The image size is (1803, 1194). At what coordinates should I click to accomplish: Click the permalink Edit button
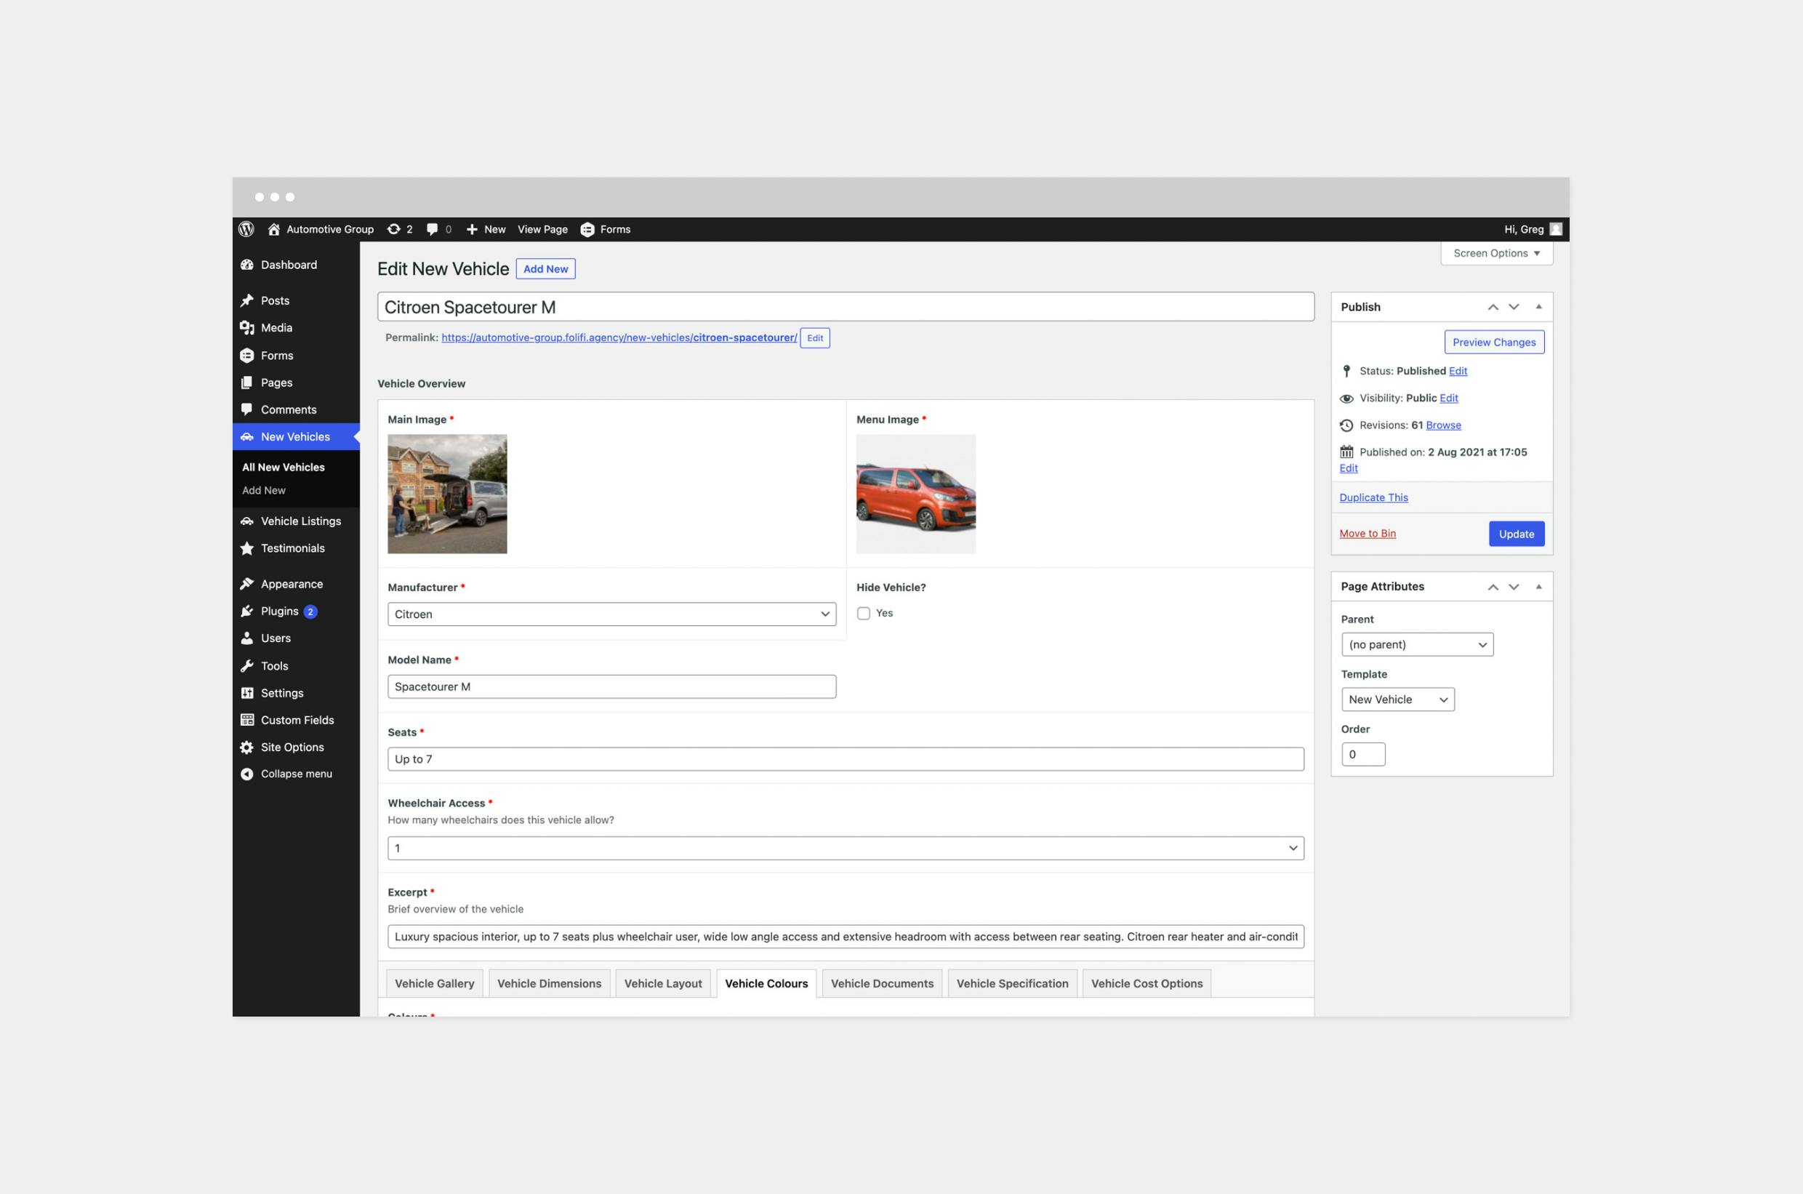pos(815,338)
